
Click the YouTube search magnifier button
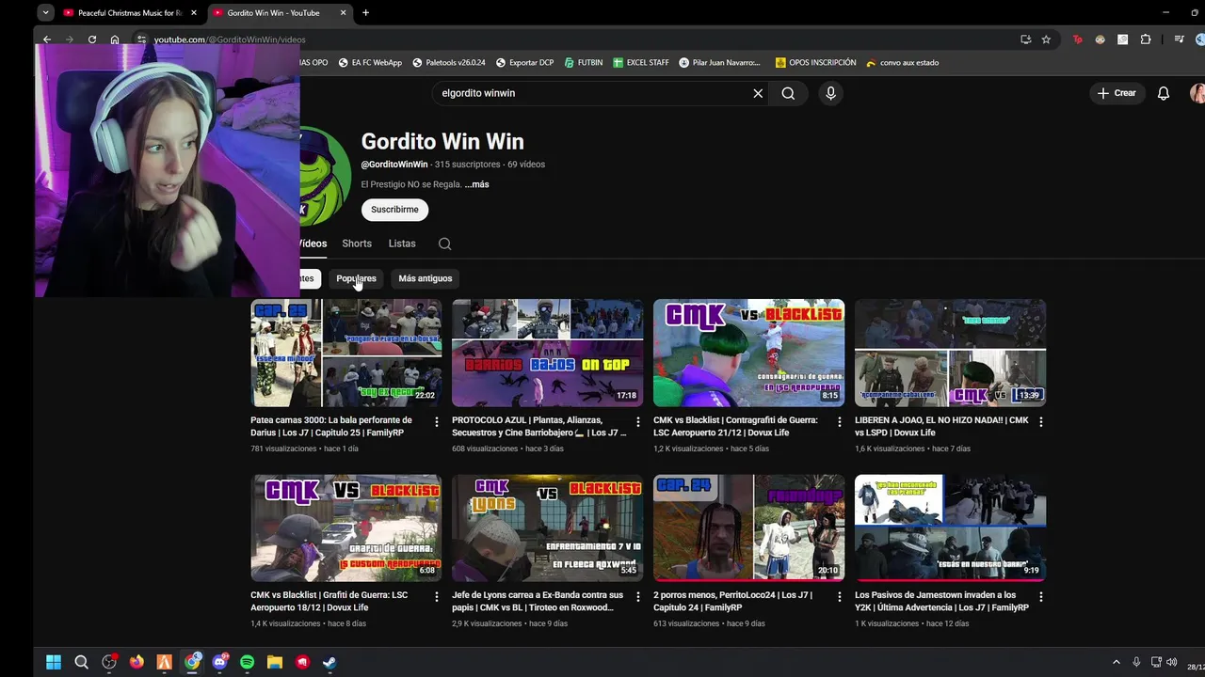(788, 93)
